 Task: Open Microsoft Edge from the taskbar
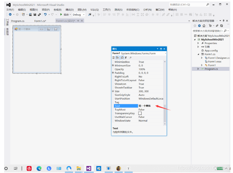pos(39,168)
